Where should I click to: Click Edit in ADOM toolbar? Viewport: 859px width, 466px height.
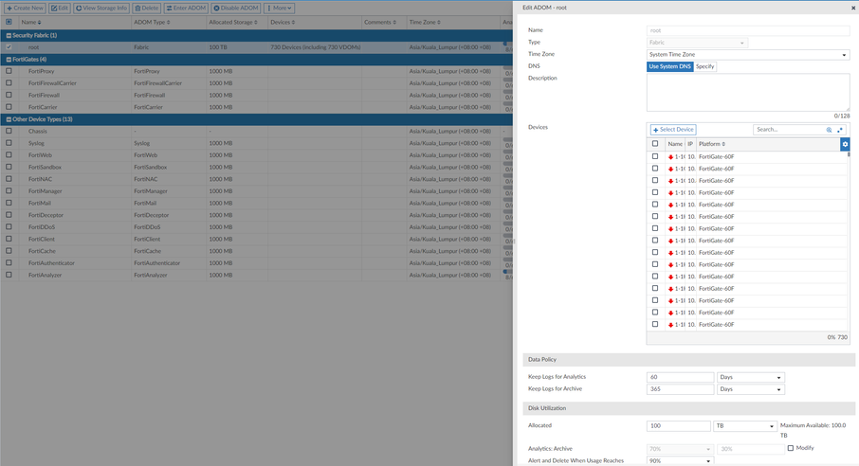click(x=60, y=9)
